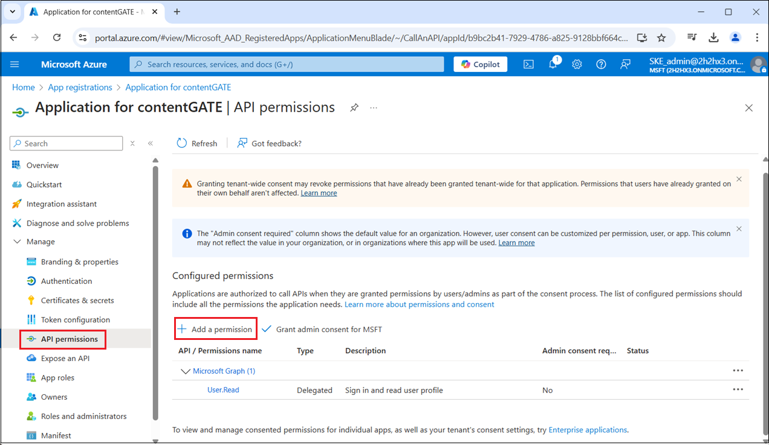The width and height of the screenshot is (769, 445).
Task: Click the help question mark icon
Action: click(x=601, y=65)
